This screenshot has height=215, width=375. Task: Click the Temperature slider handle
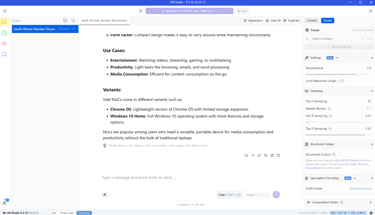(357, 74)
